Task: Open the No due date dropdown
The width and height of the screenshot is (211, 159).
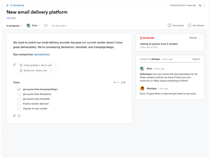Action: pos(60,26)
